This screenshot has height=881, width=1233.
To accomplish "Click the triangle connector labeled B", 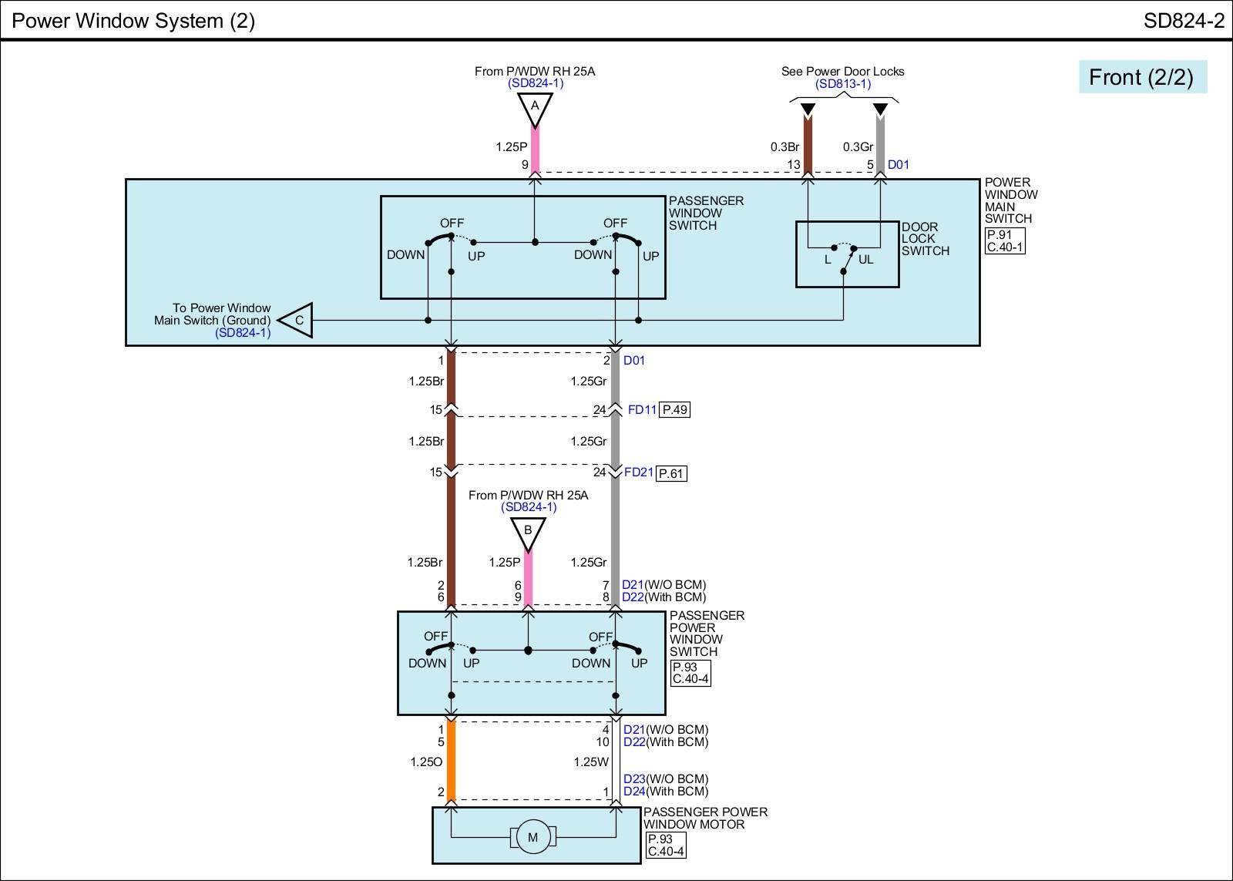I will click(x=528, y=532).
